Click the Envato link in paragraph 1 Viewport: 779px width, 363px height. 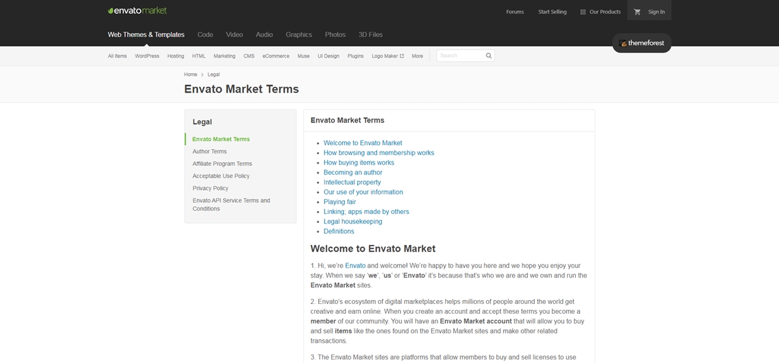[x=355, y=266]
